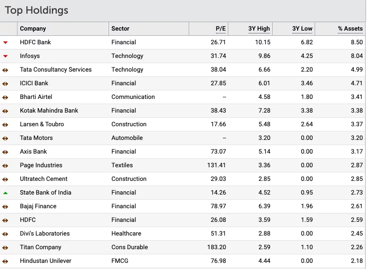Click the Top Holdings section title
367x269 pixels.
click(36, 10)
